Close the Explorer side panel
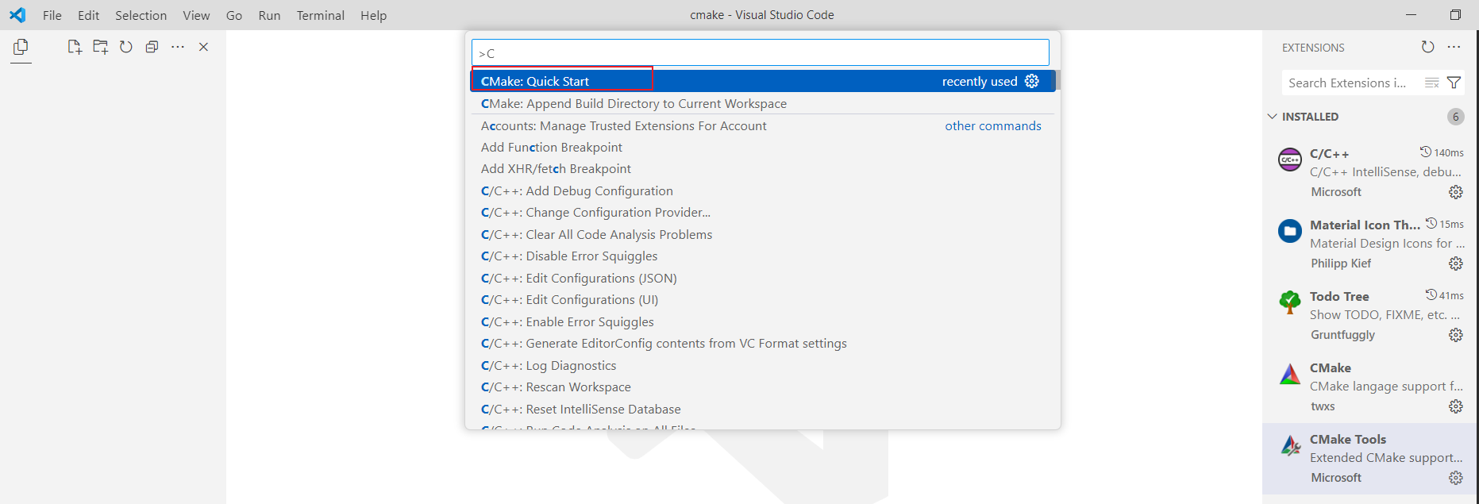Image resolution: width=1479 pixels, height=504 pixels. click(203, 47)
